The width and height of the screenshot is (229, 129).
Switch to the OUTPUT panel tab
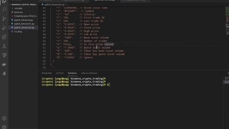[60, 73]
